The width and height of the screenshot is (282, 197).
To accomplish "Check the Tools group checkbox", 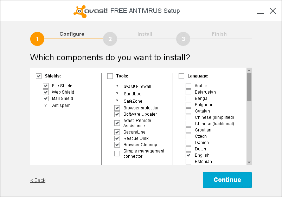I will pyautogui.click(x=110, y=76).
